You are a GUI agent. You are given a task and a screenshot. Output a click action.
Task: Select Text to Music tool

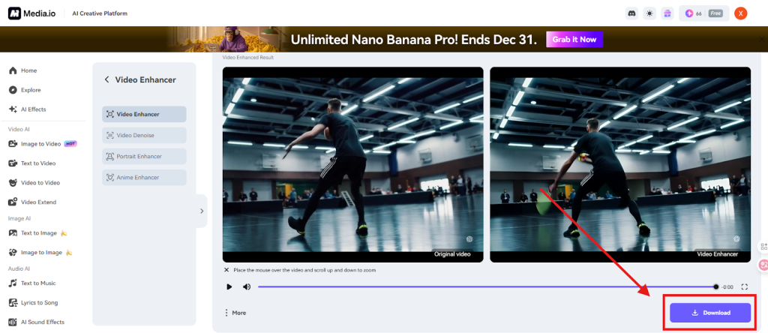click(37, 283)
